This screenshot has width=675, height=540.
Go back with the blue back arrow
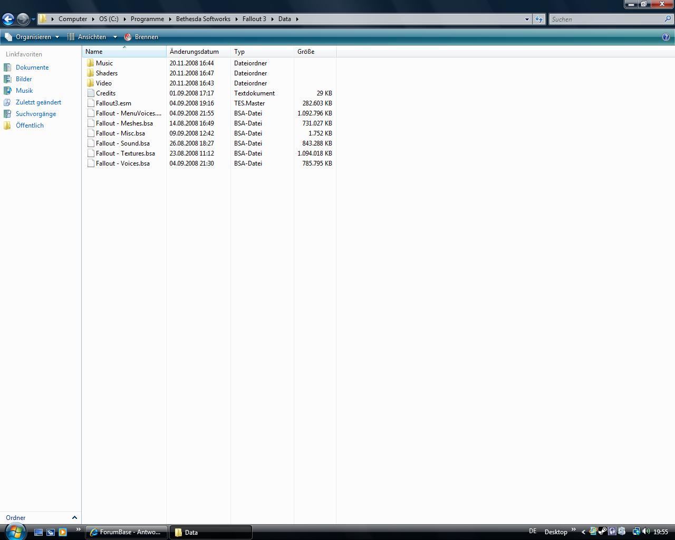(x=8, y=19)
